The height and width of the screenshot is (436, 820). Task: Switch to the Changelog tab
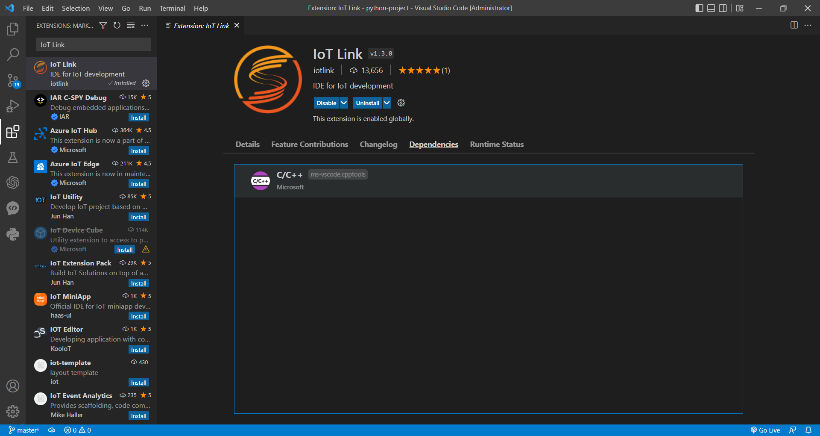(378, 144)
